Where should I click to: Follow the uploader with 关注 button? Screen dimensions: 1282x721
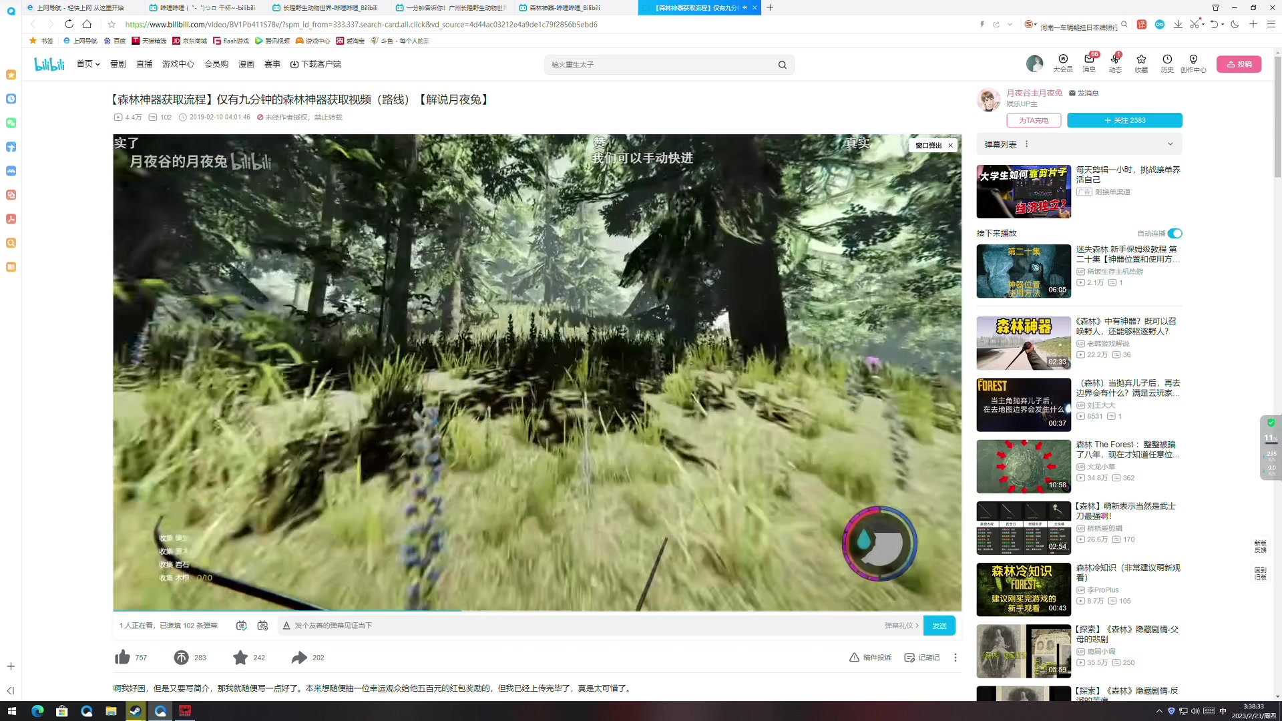click(1124, 120)
